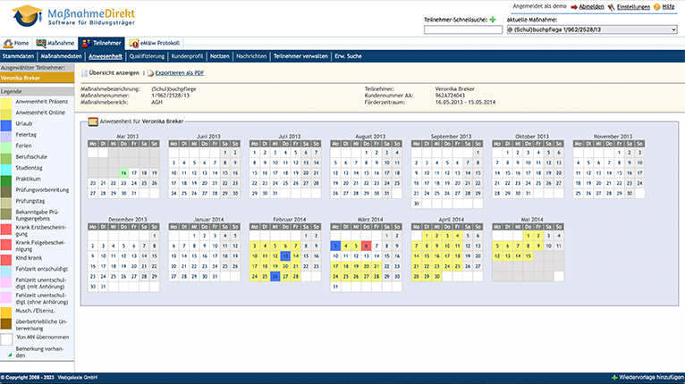The width and height of the screenshot is (685, 384).
Task: Click the Praktikum green legend swatch
Action: 6,181
